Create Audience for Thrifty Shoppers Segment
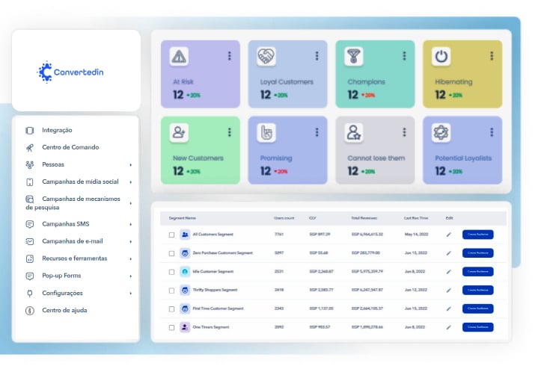The image size is (541, 372). [478, 291]
